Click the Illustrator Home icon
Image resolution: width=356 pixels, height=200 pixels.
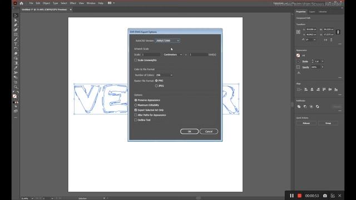coord(21,3)
